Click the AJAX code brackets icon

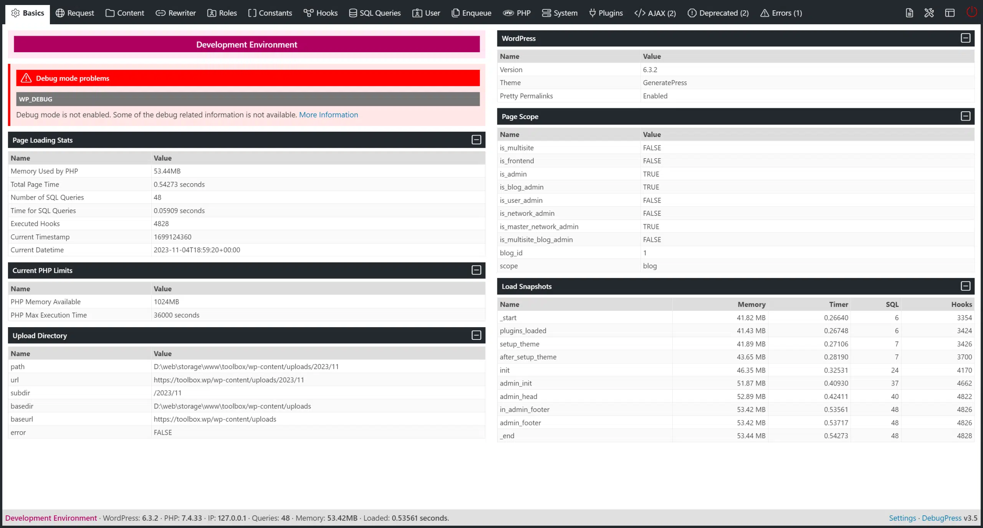coord(640,13)
